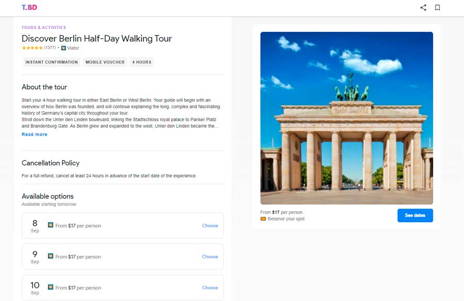Screen dimensions: 464x301
Task: Click the share icon in header
Action: (x=423, y=8)
